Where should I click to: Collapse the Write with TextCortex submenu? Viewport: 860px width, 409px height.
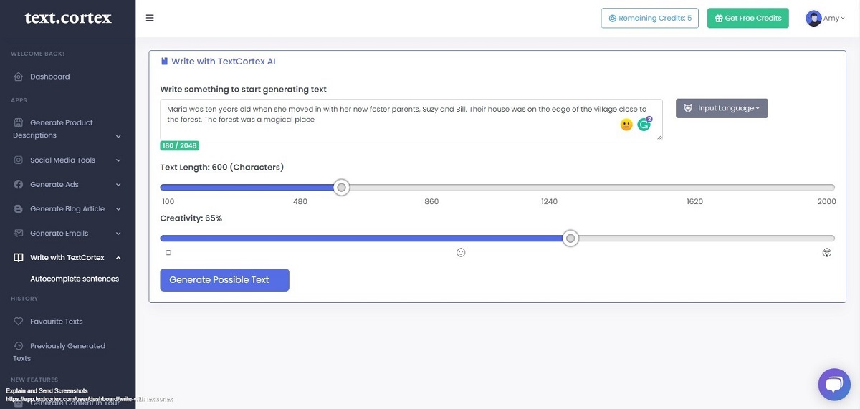(x=118, y=258)
